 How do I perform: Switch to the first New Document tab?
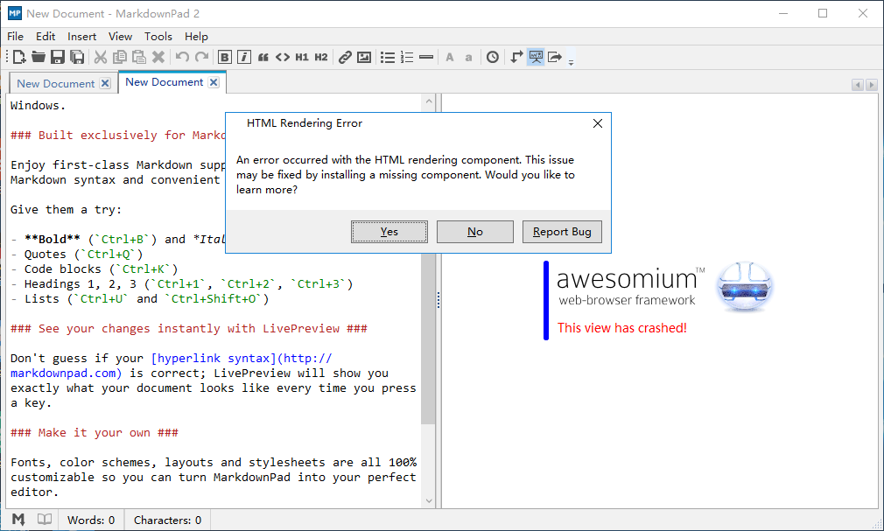tap(56, 83)
